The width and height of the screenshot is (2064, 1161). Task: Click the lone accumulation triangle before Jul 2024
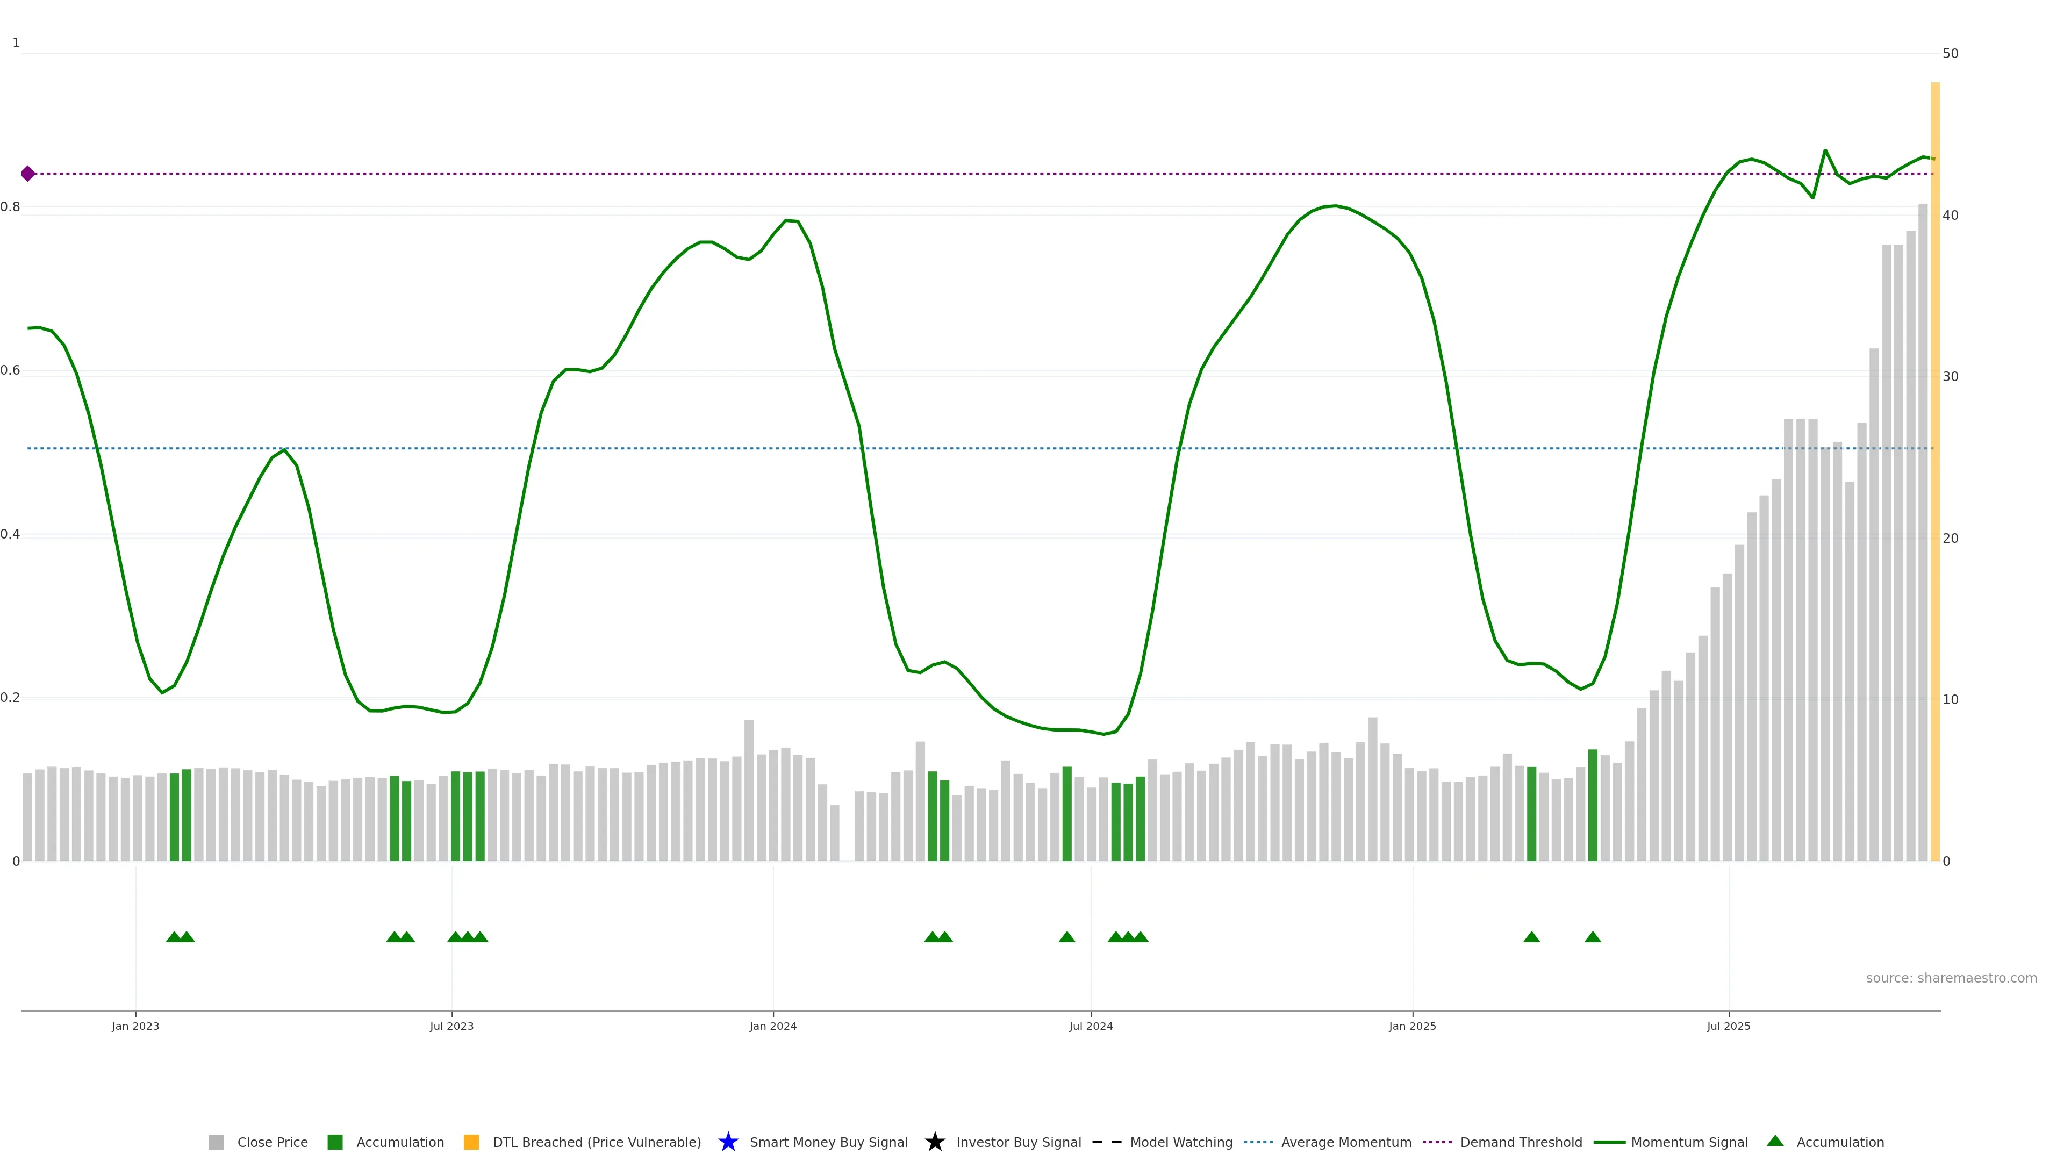pos(1066,937)
